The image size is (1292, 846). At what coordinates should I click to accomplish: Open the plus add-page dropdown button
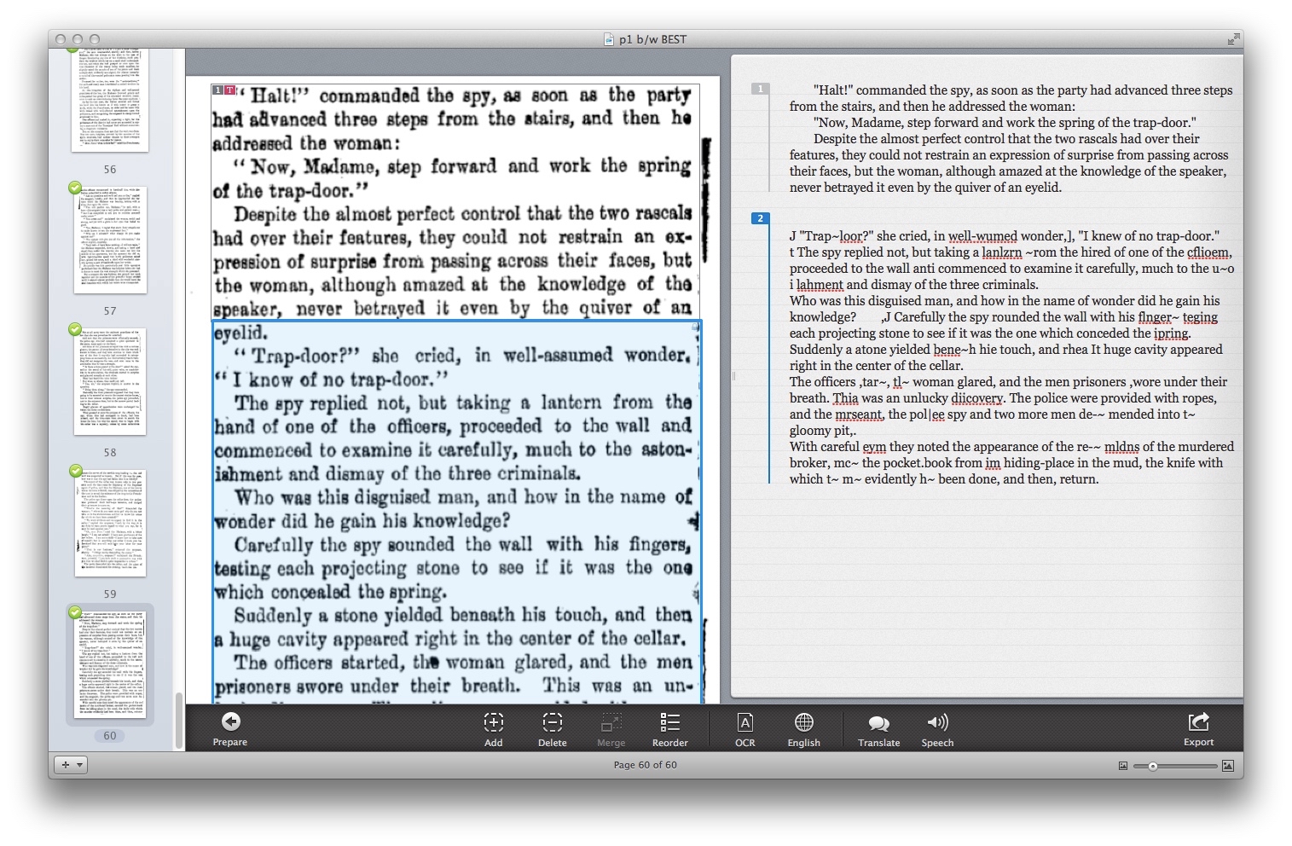[71, 765]
